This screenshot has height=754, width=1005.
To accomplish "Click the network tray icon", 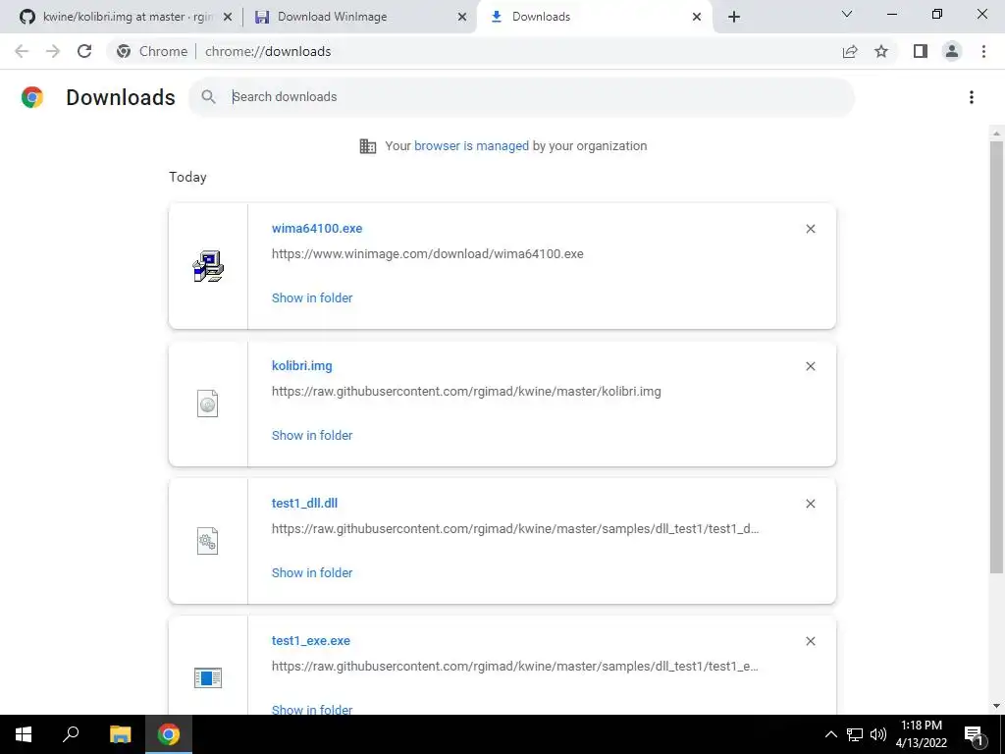I will coord(855,734).
